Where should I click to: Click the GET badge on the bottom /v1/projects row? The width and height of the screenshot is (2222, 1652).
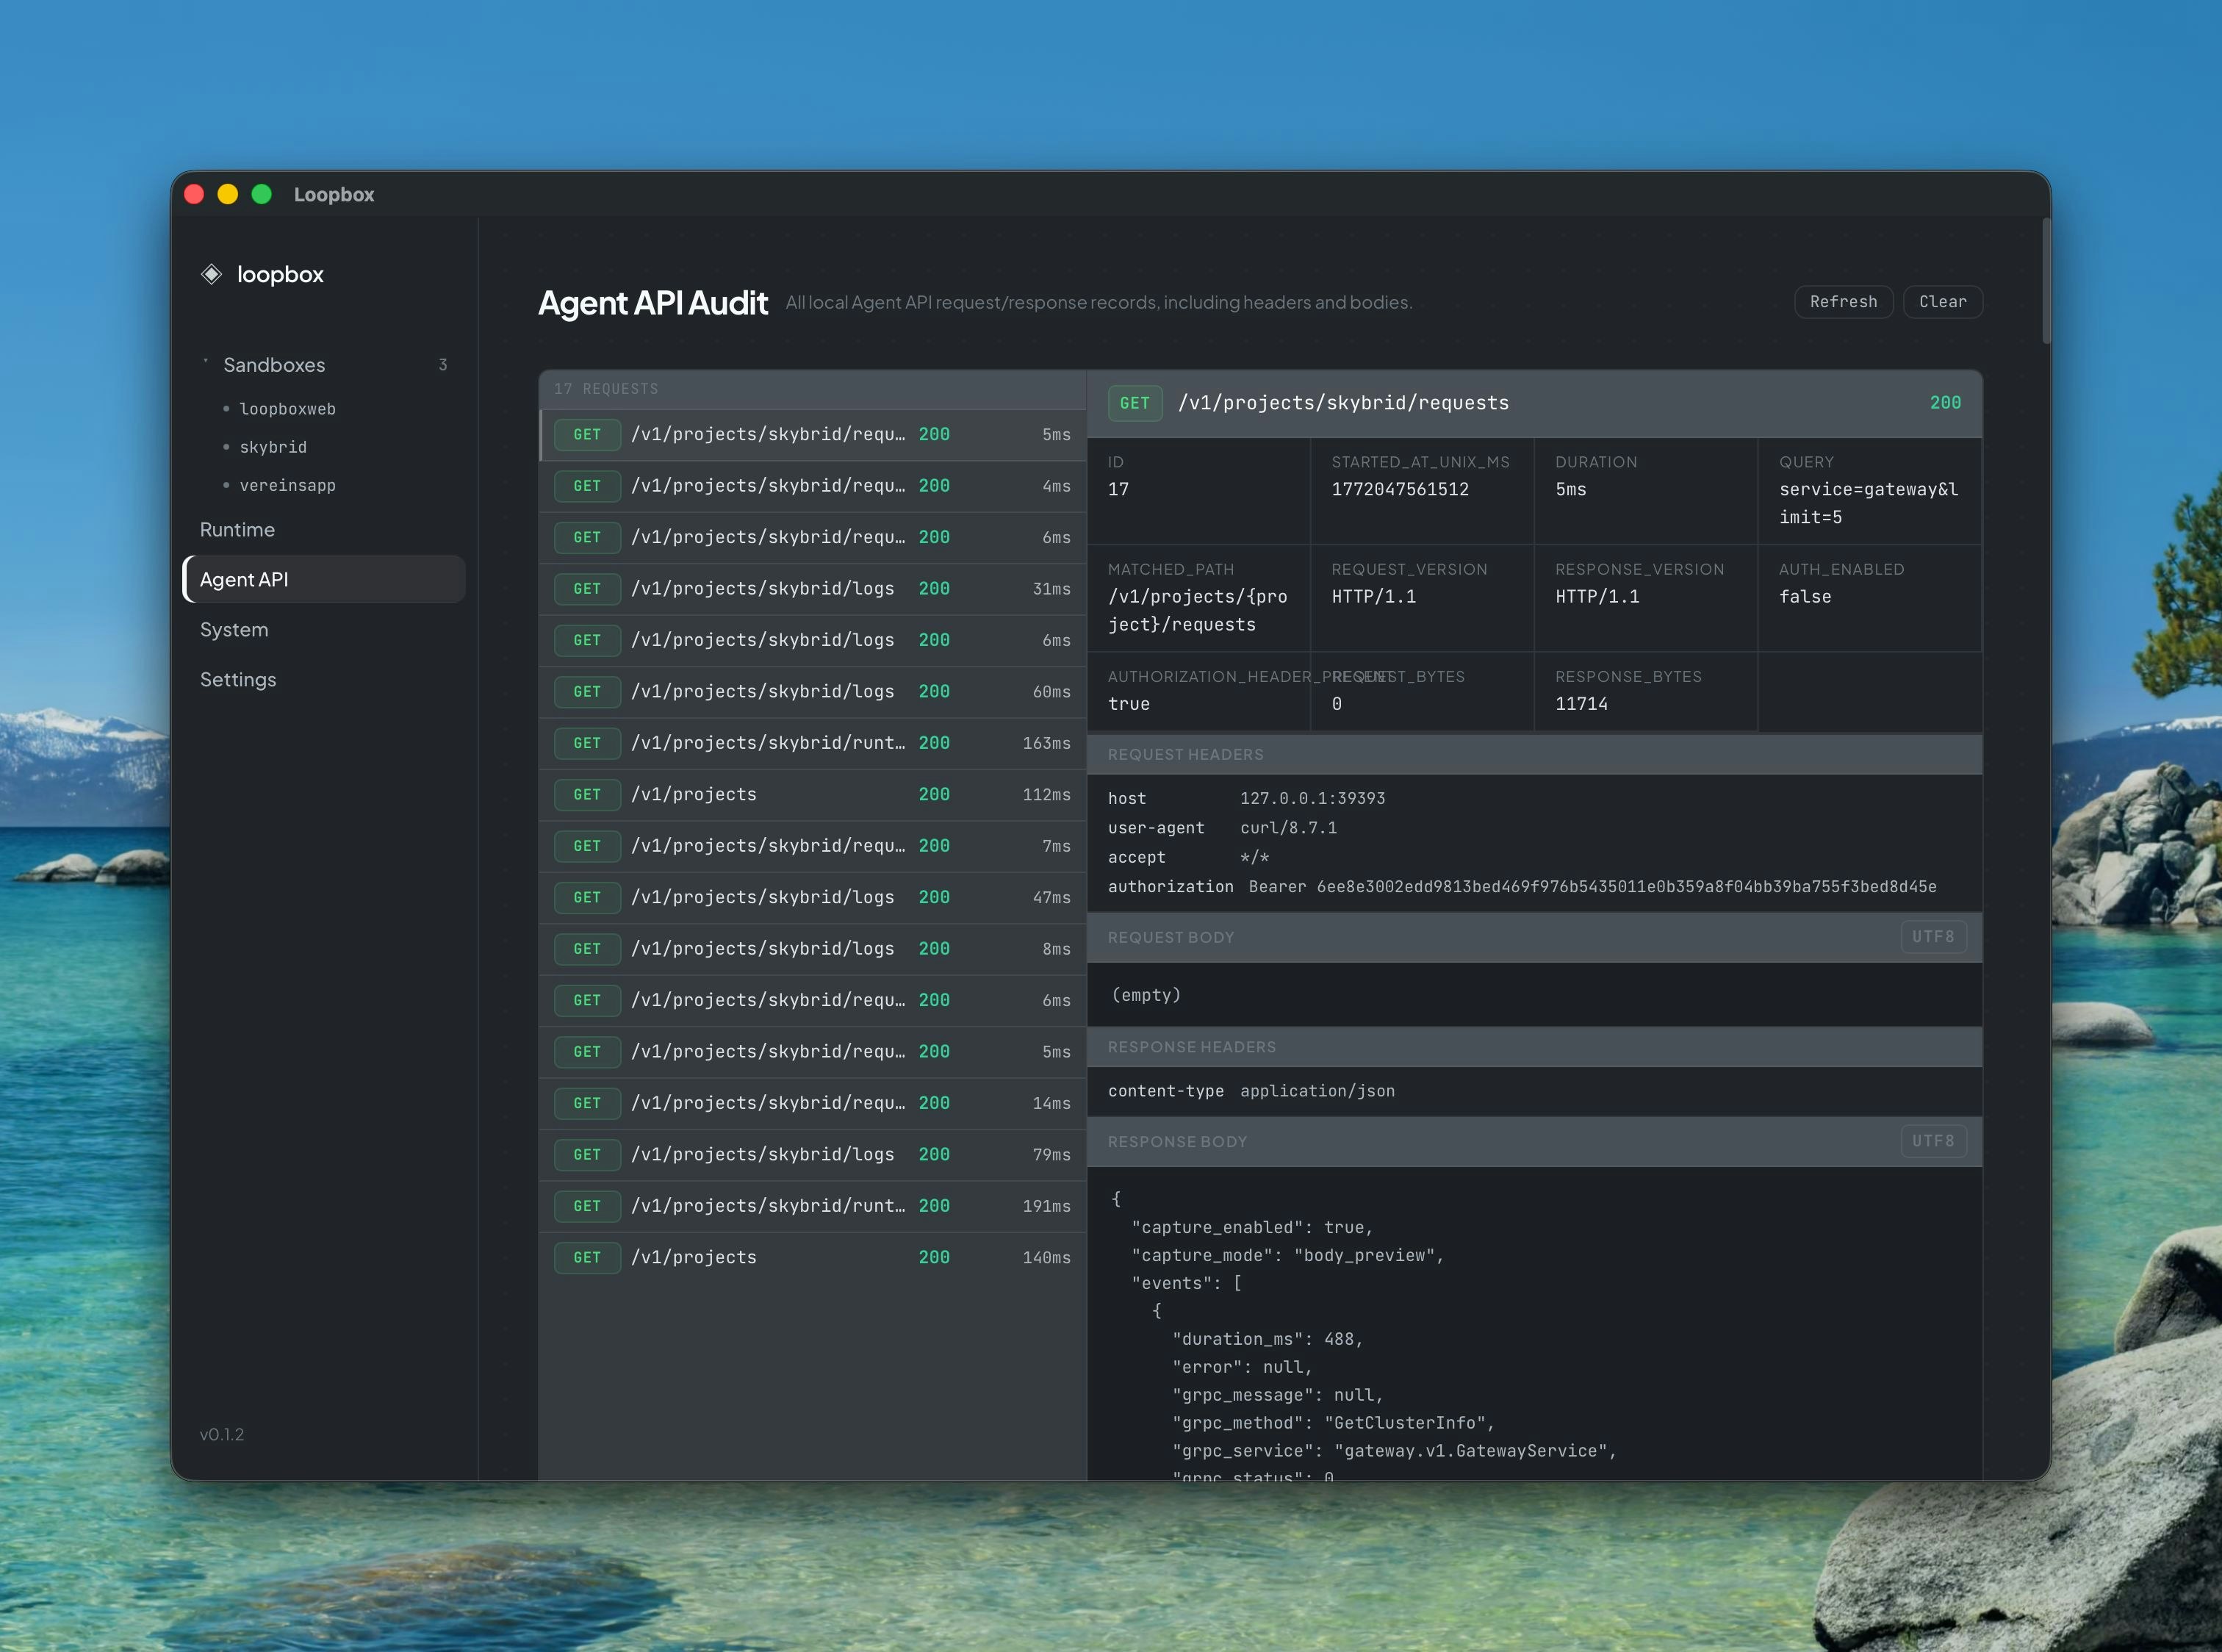[x=587, y=1257]
